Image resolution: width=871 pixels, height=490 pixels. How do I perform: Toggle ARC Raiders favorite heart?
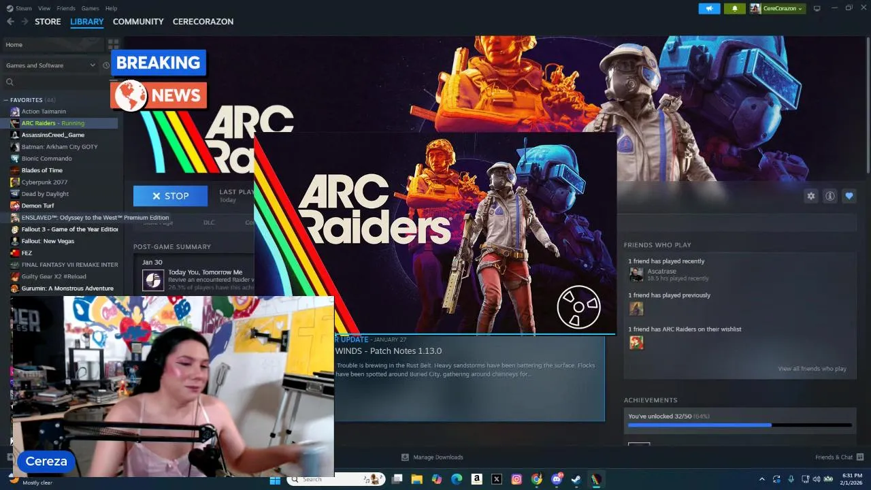tap(849, 196)
